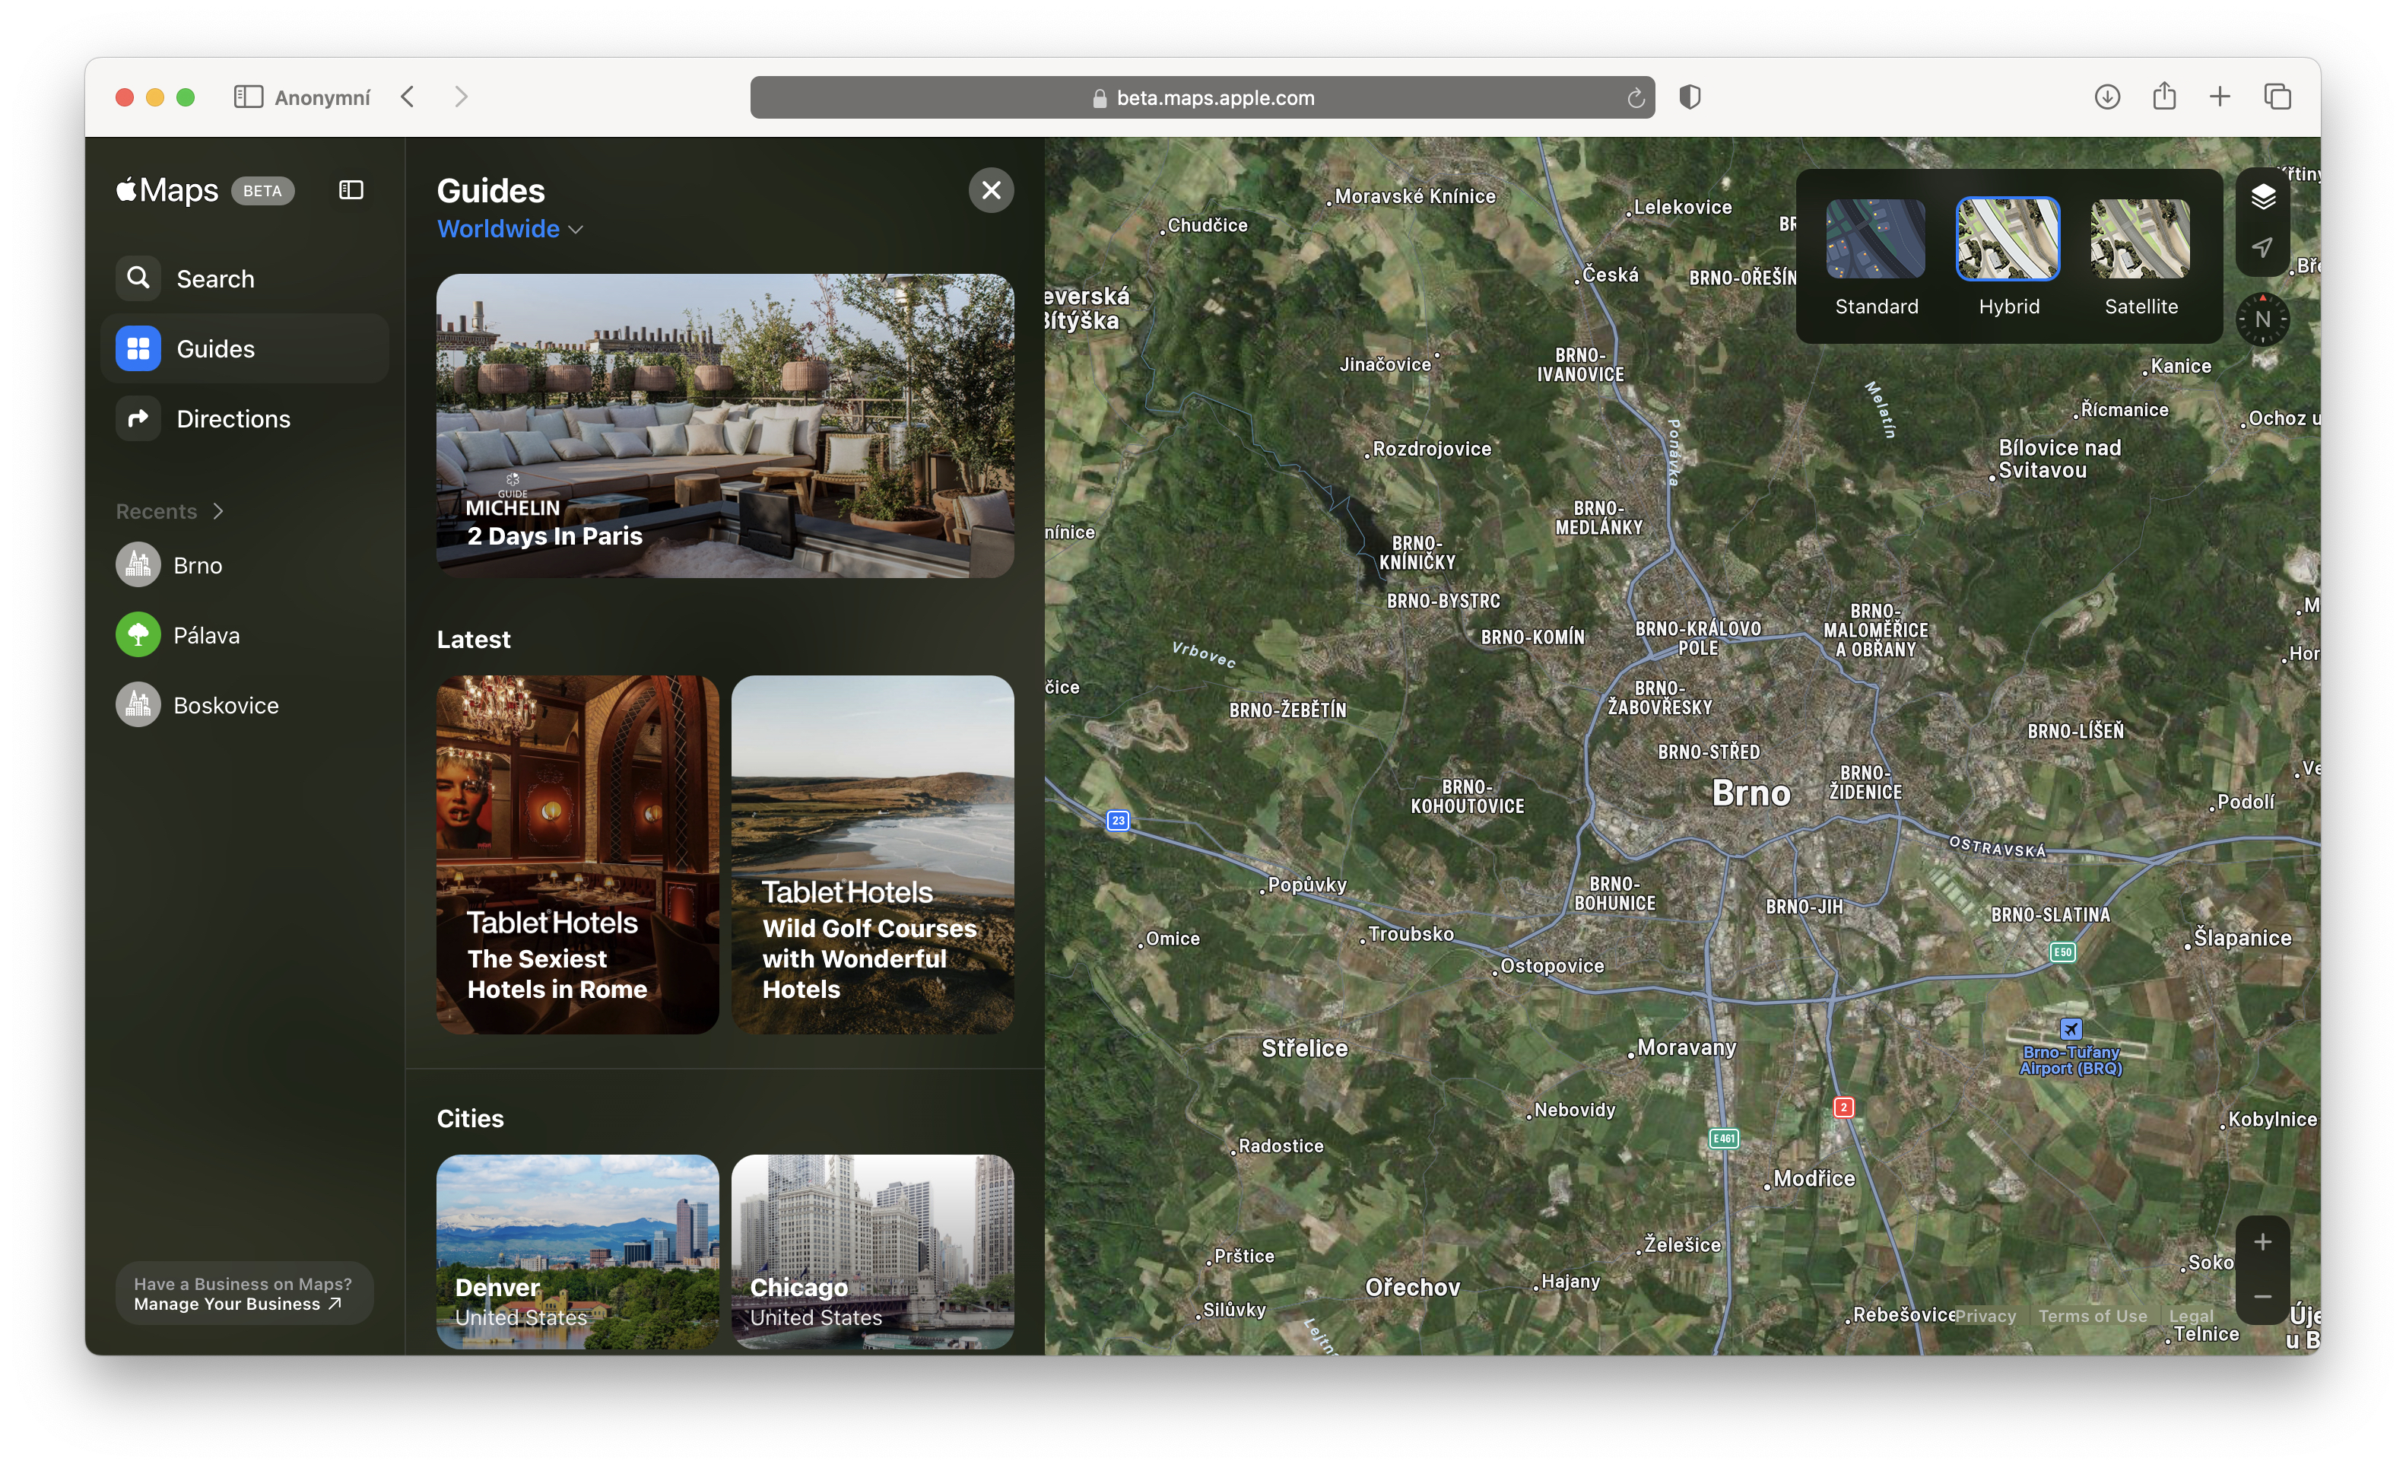Click the Safari downloads icon
The width and height of the screenshot is (2406, 1468).
[x=2106, y=97]
